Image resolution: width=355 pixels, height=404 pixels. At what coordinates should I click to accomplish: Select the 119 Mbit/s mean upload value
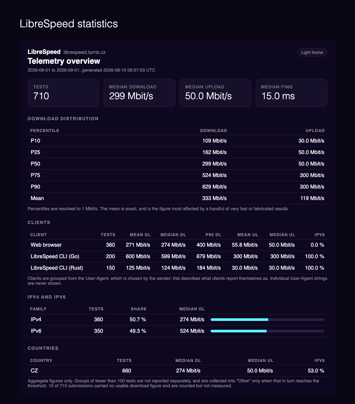pos(312,198)
